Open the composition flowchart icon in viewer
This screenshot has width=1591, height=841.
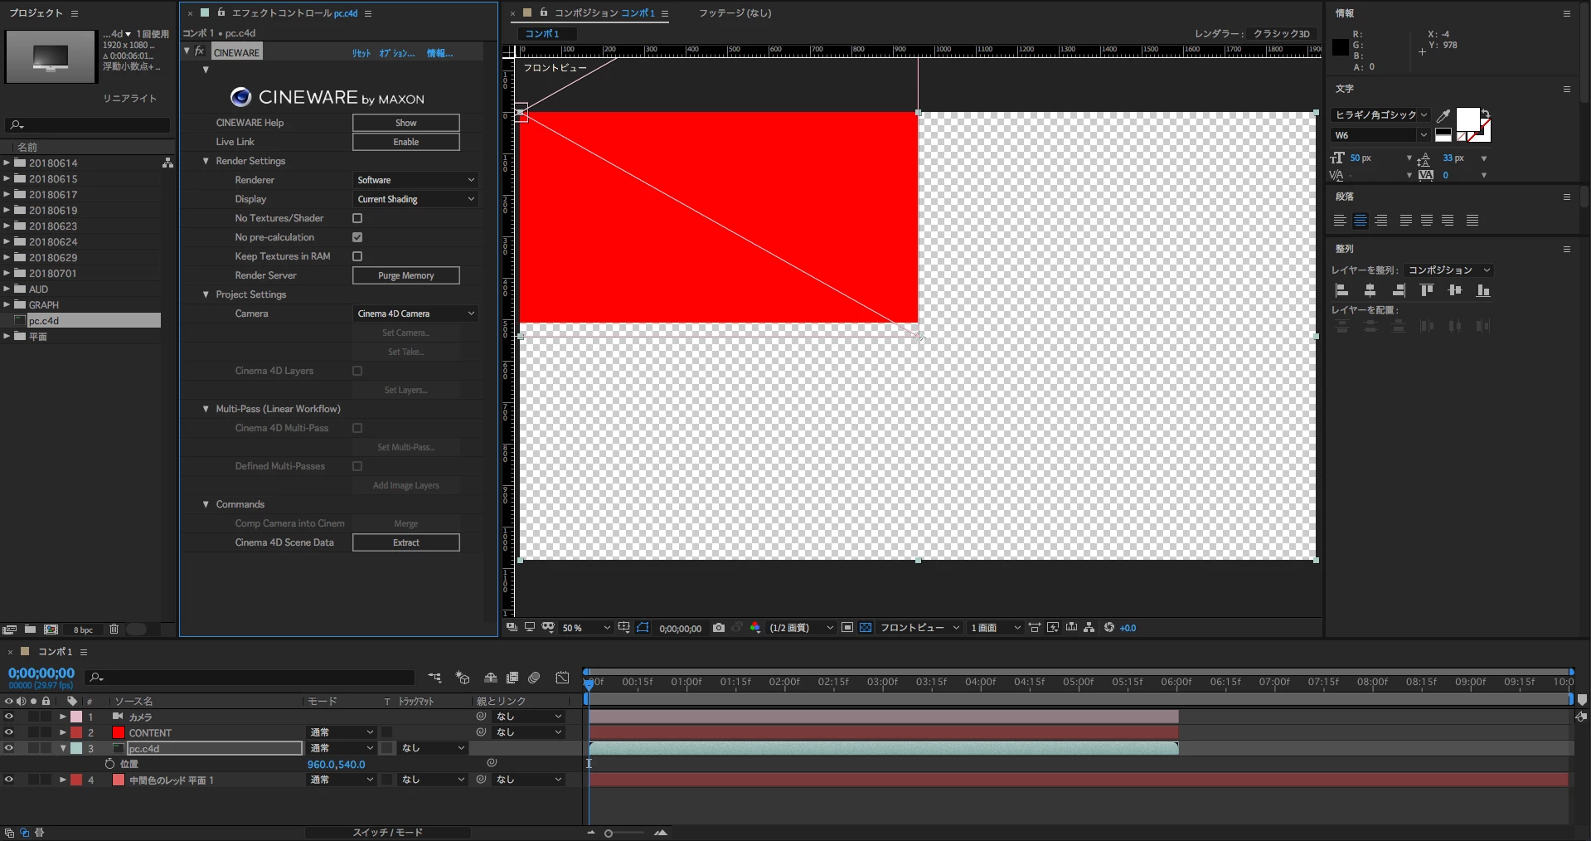(x=1089, y=628)
